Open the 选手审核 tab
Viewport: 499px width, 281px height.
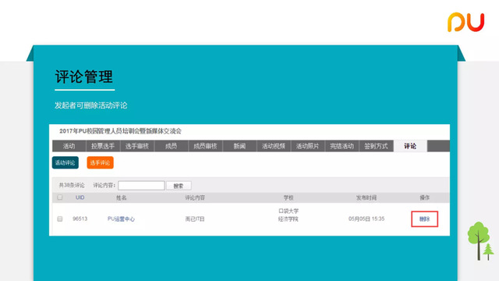[x=137, y=146]
